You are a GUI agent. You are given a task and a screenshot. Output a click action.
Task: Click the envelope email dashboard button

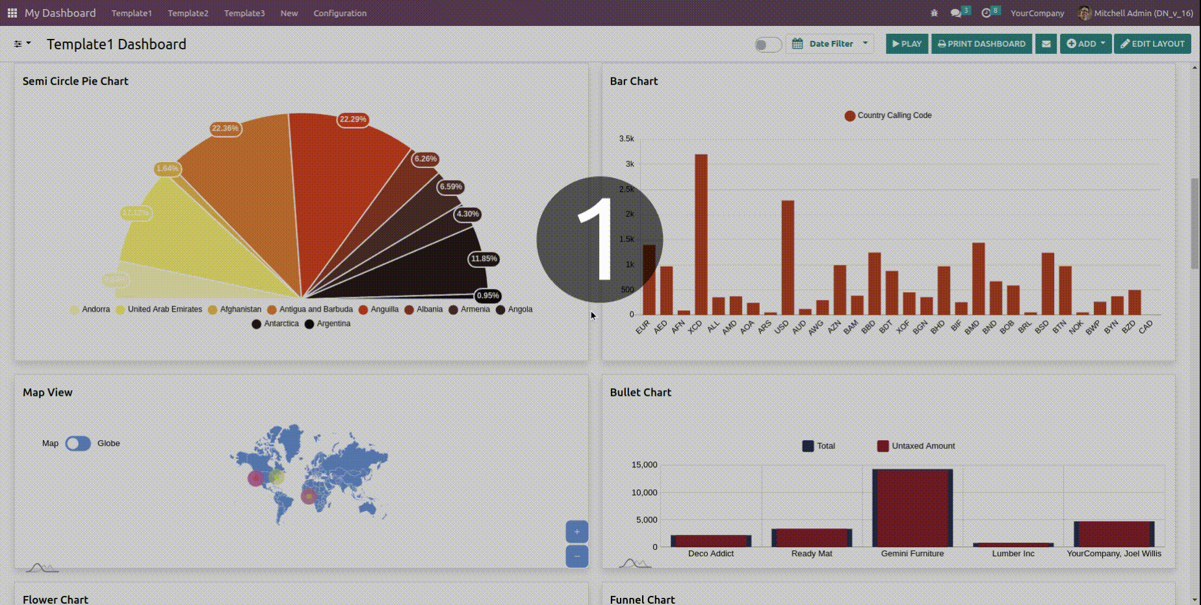point(1046,44)
